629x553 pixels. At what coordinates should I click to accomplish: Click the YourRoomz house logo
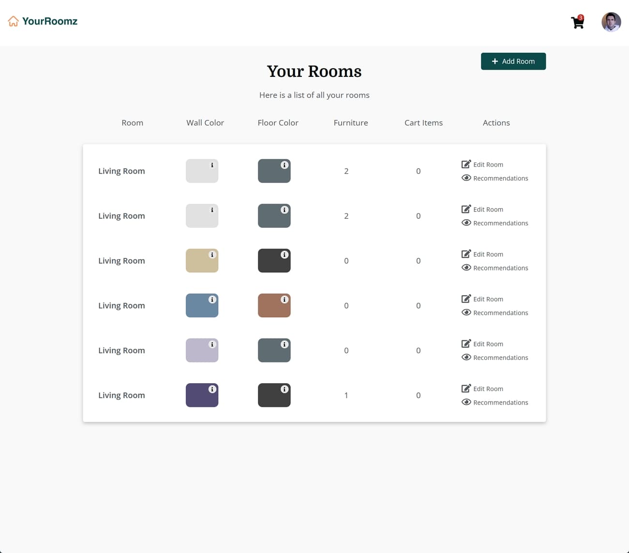(14, 21)
